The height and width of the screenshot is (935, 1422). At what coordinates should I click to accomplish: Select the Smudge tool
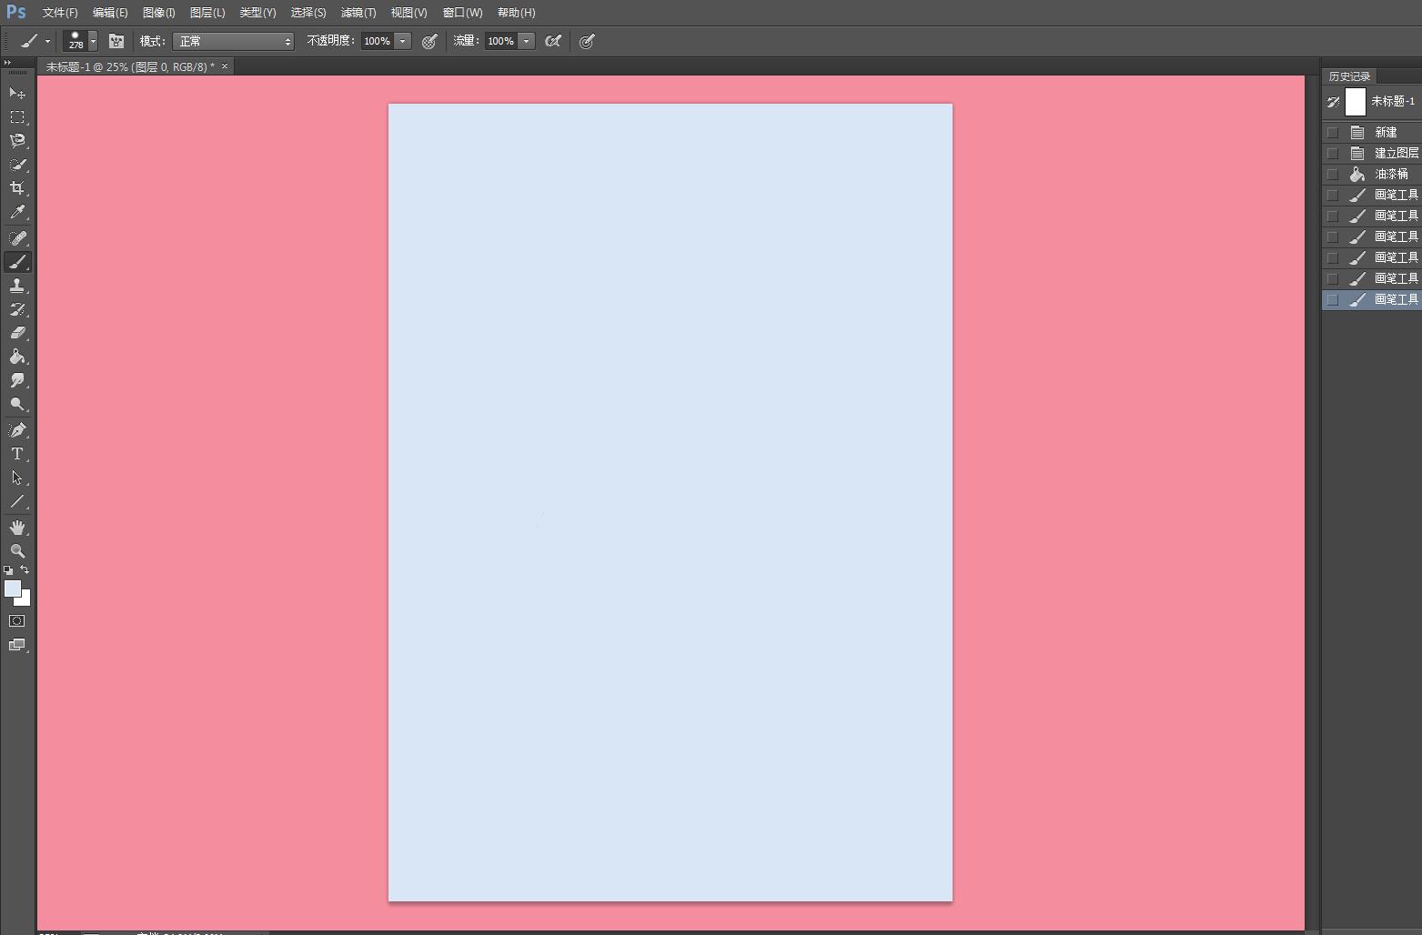(x=17, y=380)
